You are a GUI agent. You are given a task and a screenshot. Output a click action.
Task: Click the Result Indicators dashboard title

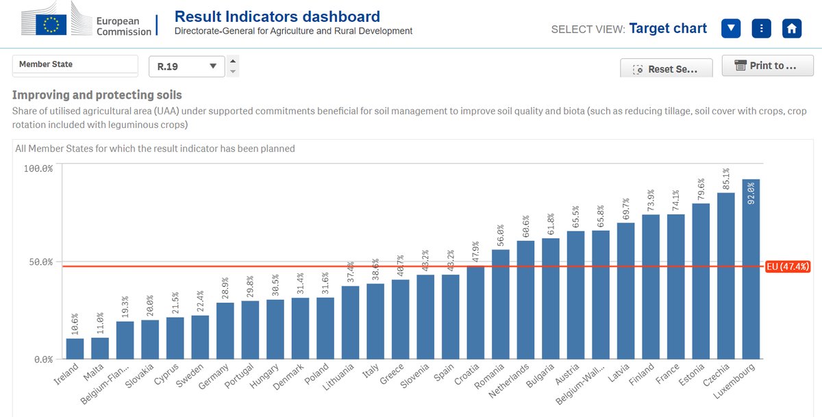pyautogui.click(x=277, y=16)
